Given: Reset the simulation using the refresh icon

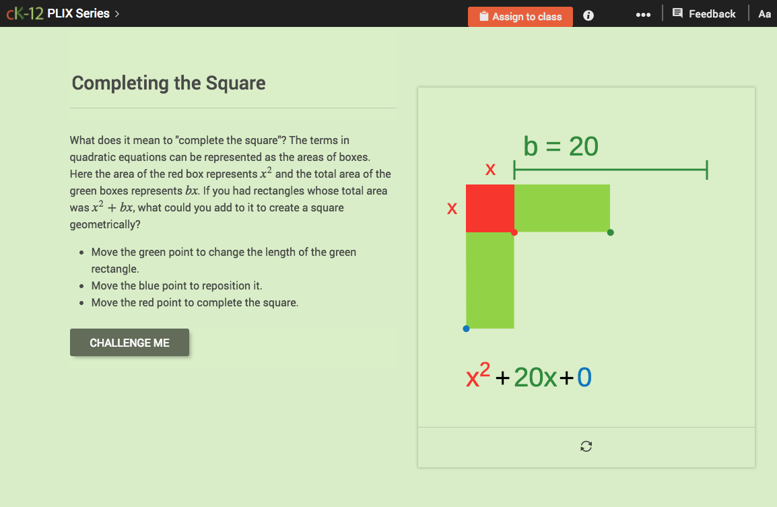Looking at the screenshot, I should [x=586, y=446].
